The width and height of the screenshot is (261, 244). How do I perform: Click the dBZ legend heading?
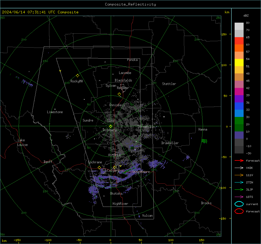246,16
